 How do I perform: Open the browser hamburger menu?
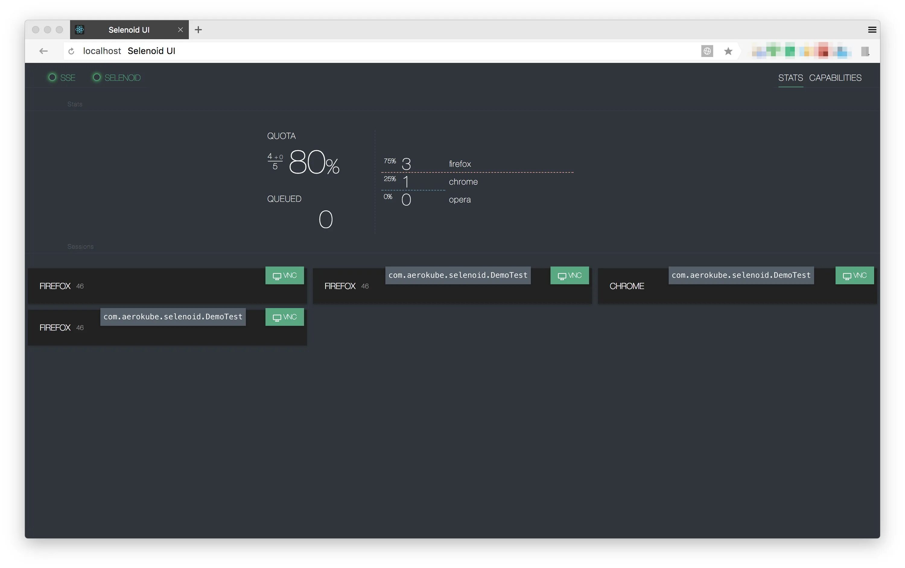coord(872,29)
